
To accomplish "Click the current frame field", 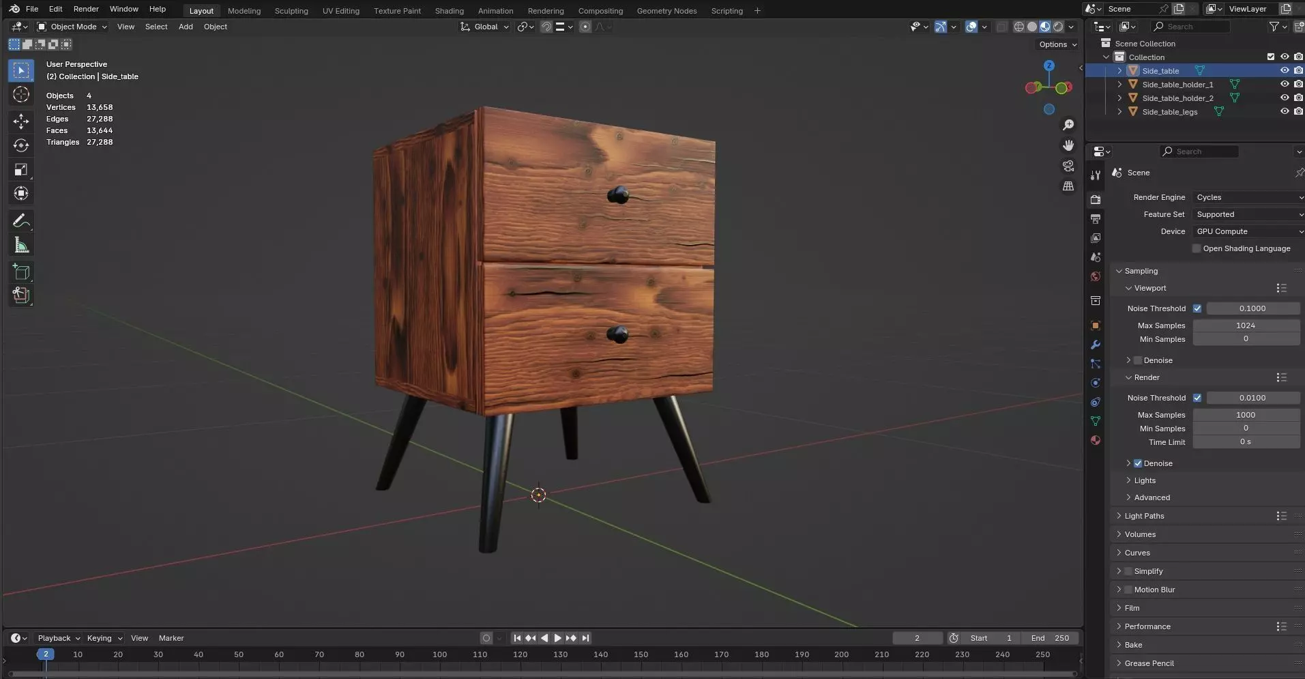I will click(x=918, y=638).
